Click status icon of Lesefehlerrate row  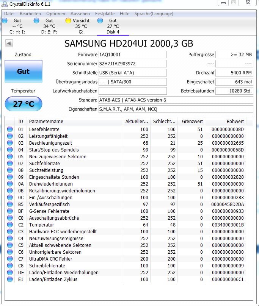[10, 129]
